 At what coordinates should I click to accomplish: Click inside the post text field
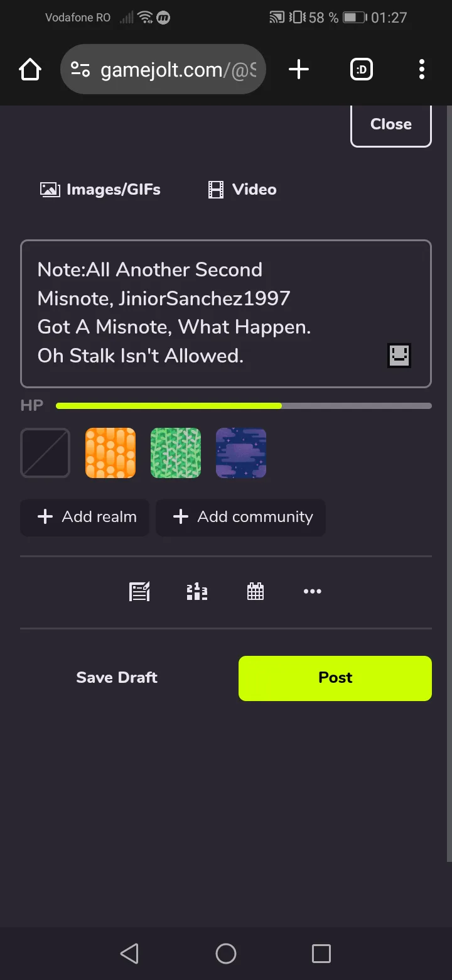click(207, 313)
